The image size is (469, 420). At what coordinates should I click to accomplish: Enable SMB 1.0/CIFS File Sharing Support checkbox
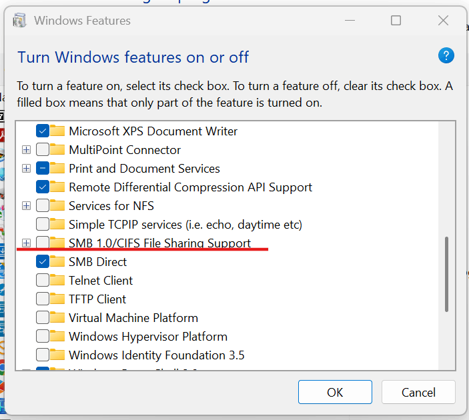tap(43, 243)
